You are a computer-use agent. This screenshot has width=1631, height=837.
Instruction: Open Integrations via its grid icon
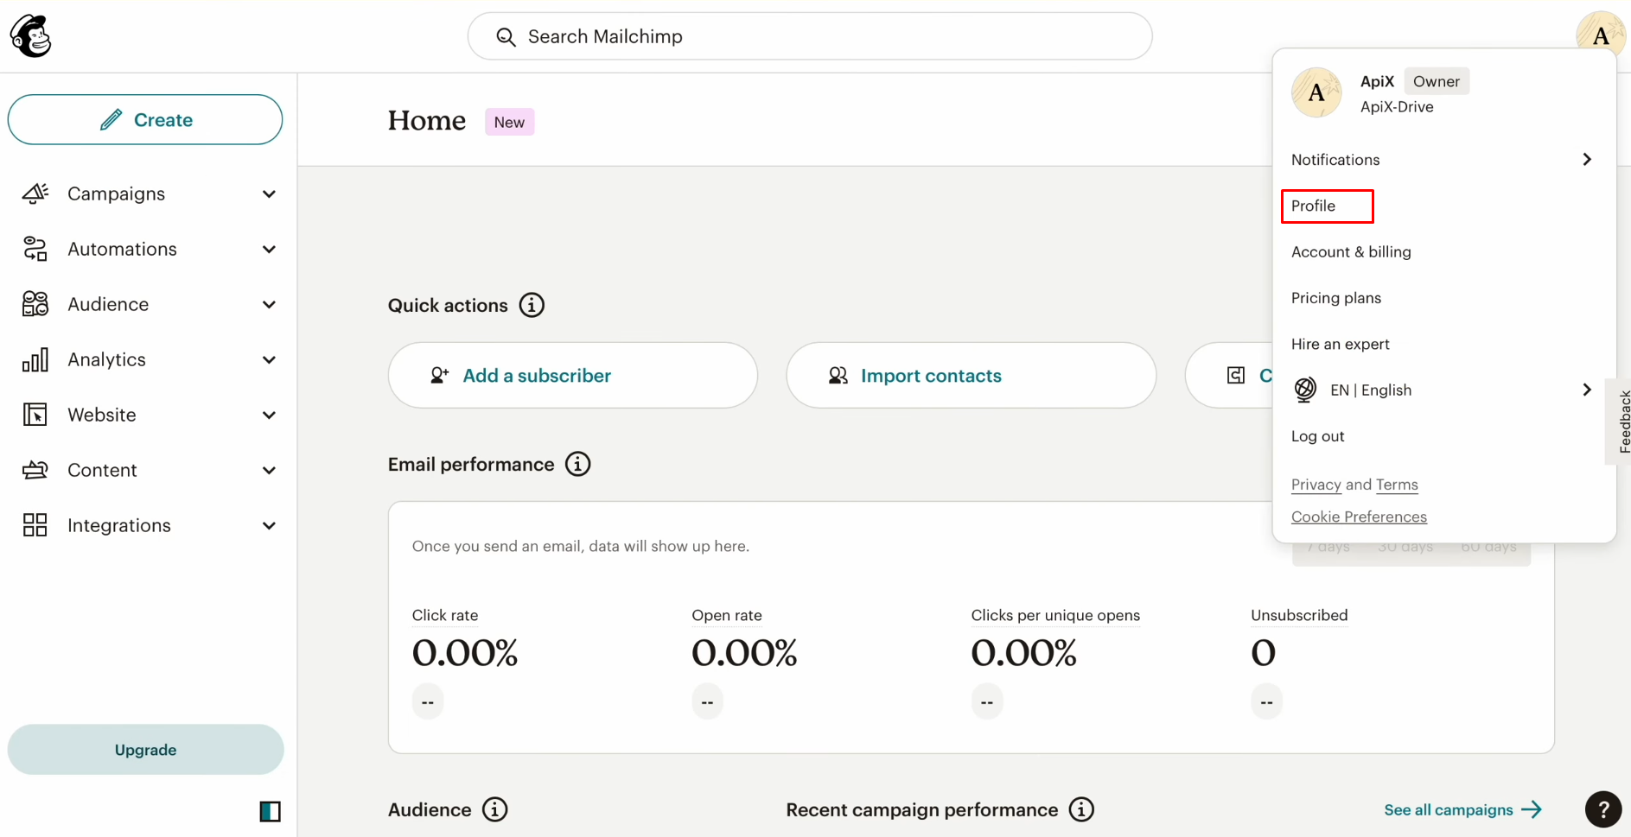[35, 524]
